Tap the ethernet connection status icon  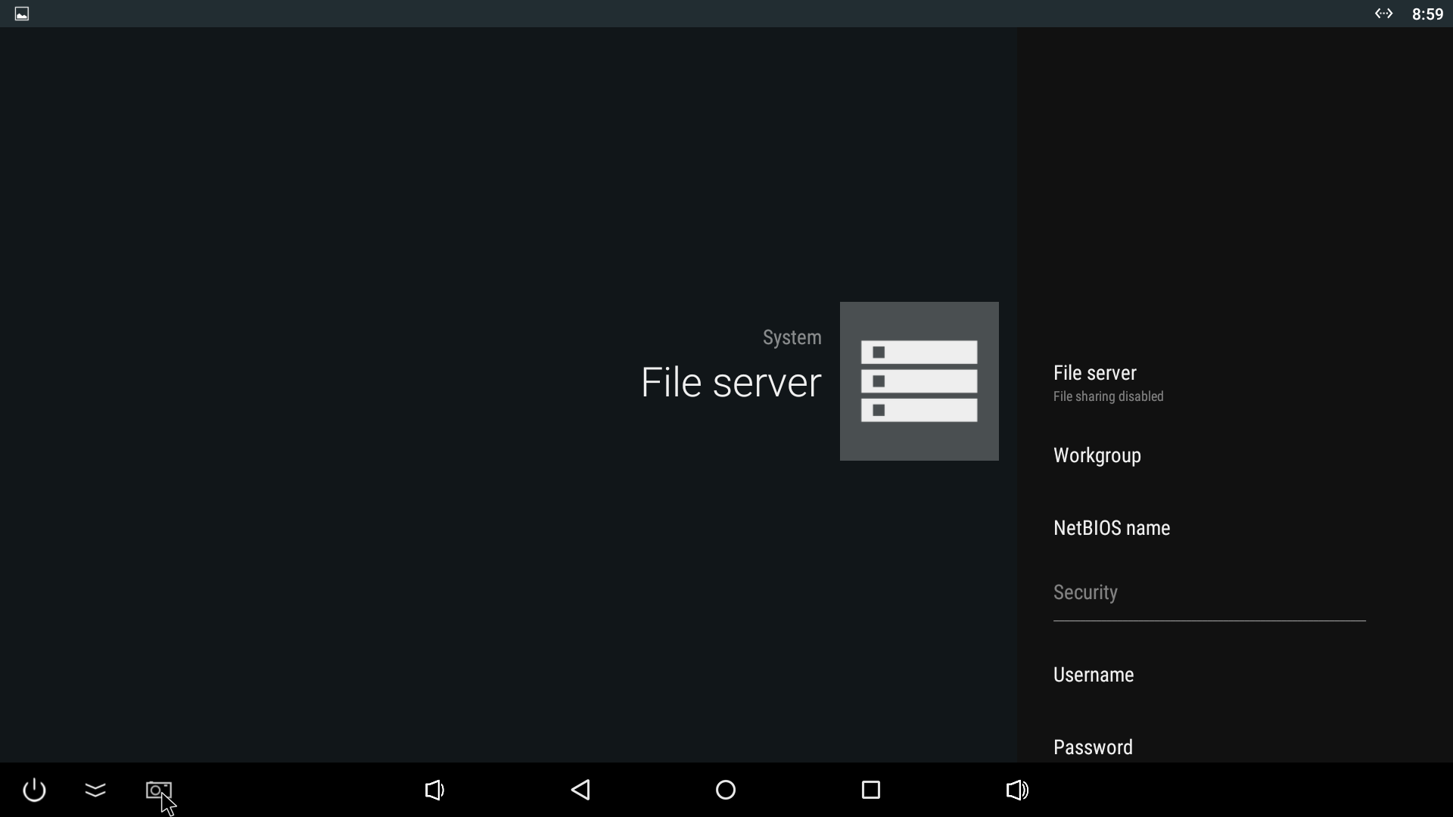click(x=1383, y=14)
